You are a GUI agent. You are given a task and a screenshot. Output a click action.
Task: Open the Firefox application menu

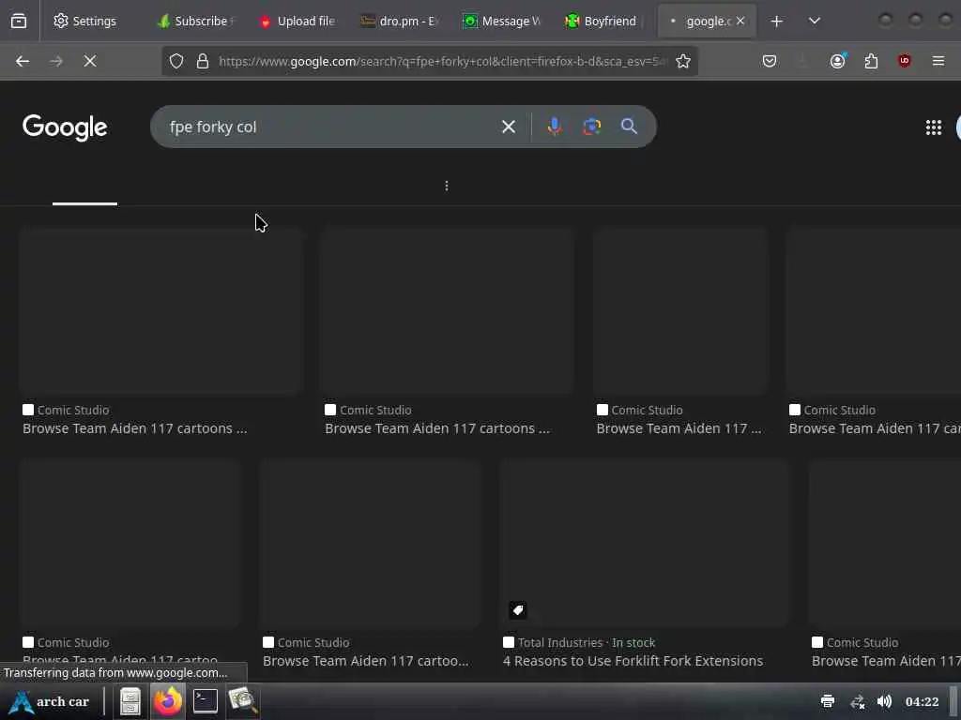click(938, 61)
